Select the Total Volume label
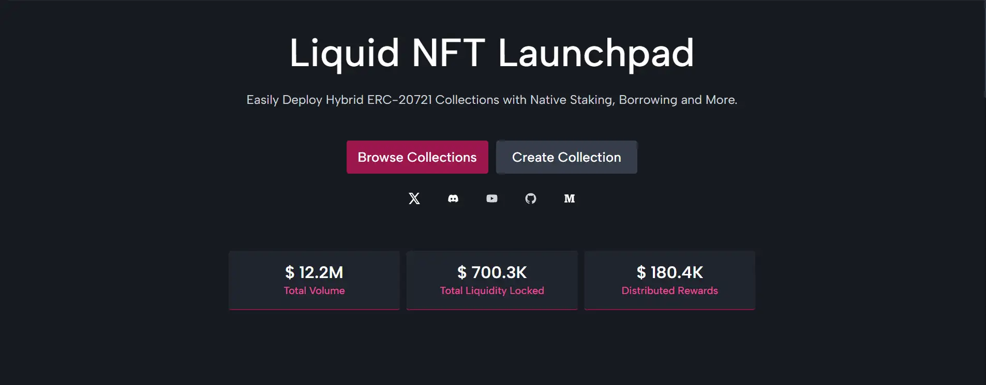This screenshot has width=986, height=385. click(314, 290)
